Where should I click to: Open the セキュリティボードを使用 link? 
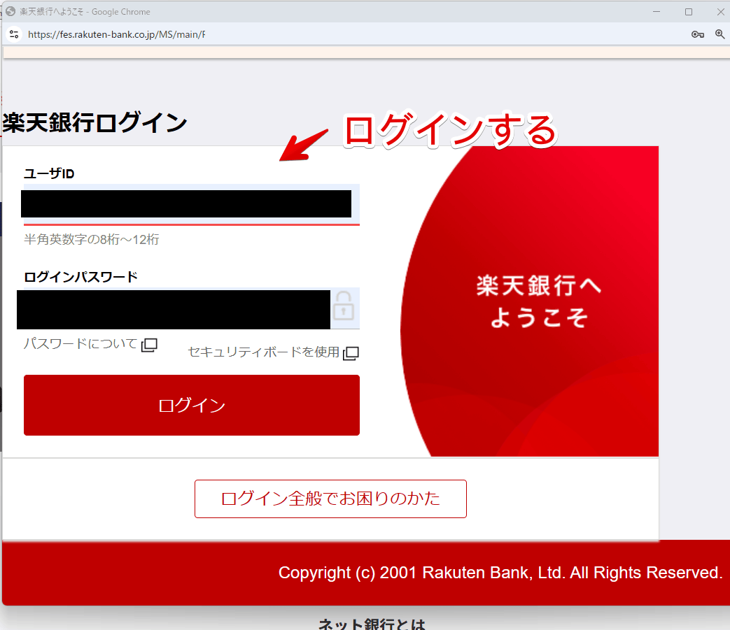point(263,352)
